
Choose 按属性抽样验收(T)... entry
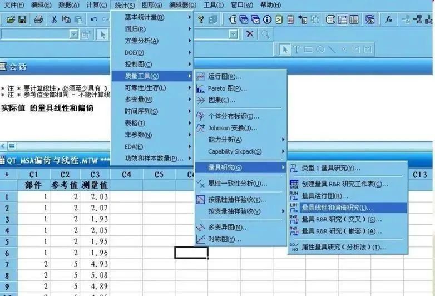coord(241,199)
